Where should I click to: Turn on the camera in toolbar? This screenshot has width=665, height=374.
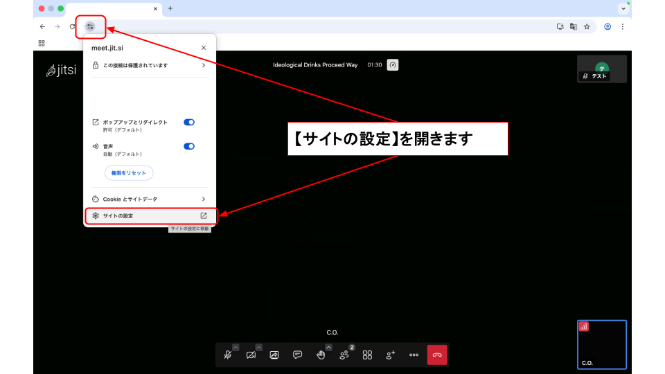(251, 355)
